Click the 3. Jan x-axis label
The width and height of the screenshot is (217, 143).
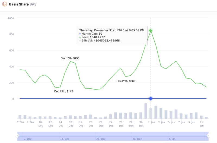tap(161, 122)
